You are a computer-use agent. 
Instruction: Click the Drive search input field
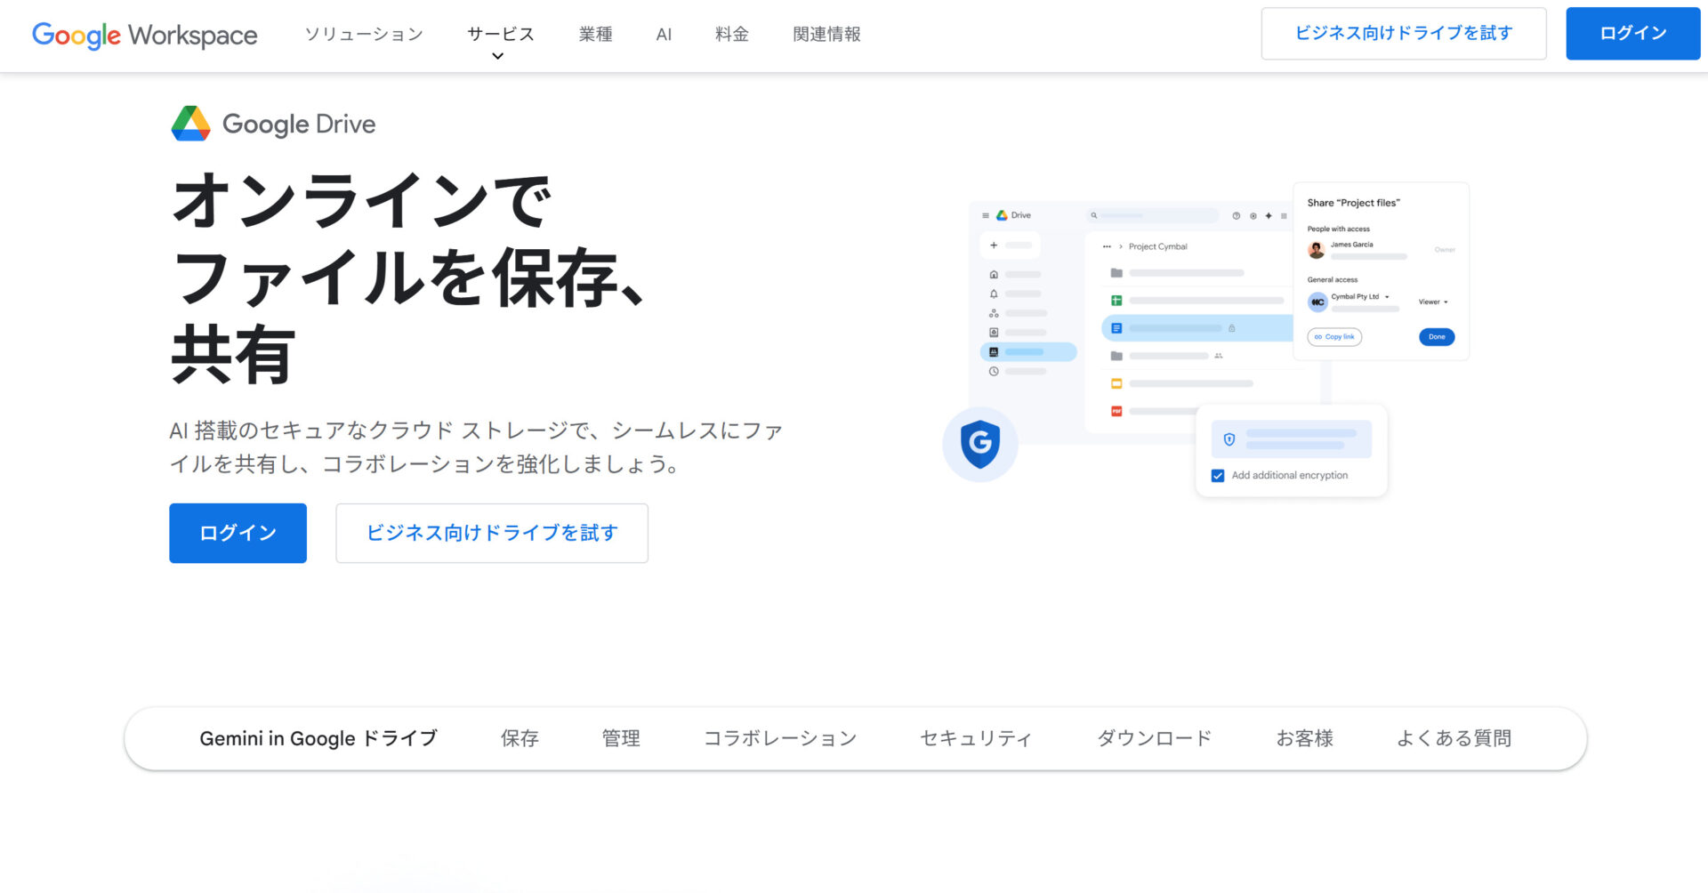[x=1152, y=214]
